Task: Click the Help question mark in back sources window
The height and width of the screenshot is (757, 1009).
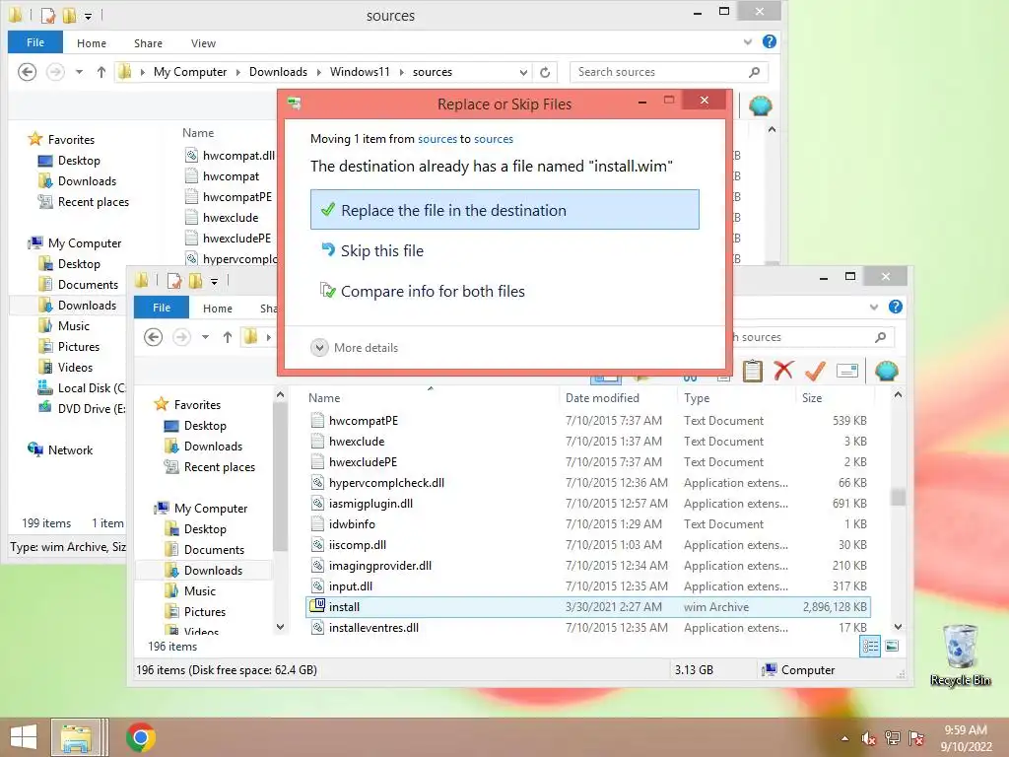Action: pos(769,41)
